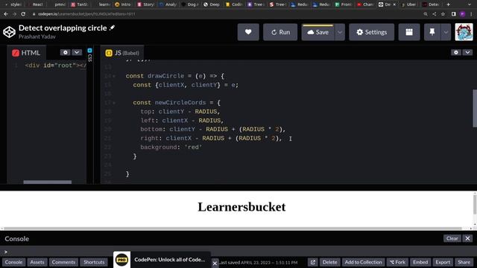Open JS editor settings gear
477x268 pixels.
coord(455,52)
